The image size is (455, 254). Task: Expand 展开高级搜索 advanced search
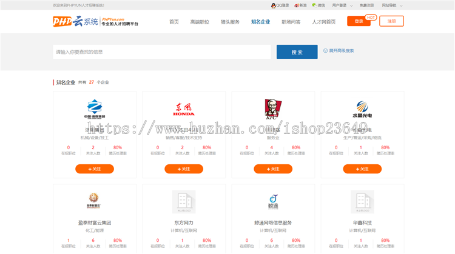coord(341,51)
